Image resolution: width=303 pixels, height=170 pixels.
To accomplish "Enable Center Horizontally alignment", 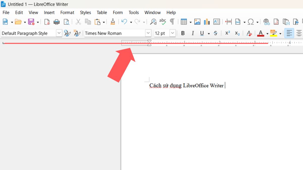I will 299,33.
